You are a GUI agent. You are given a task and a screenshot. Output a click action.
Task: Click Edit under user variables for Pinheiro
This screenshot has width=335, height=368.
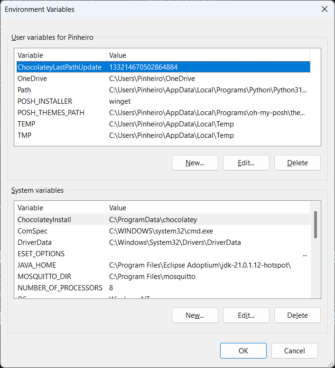point(246,162)
